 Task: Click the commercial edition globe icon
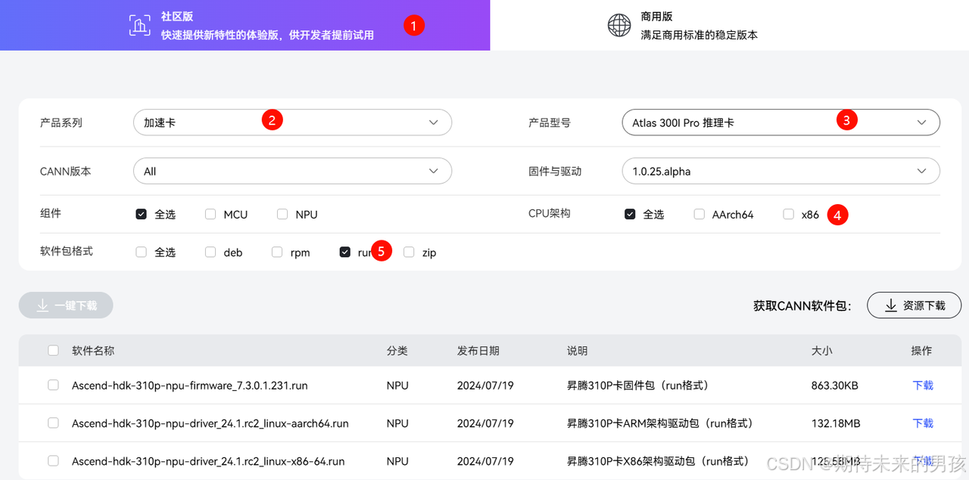pyautogui.click(x=619, y=25)
